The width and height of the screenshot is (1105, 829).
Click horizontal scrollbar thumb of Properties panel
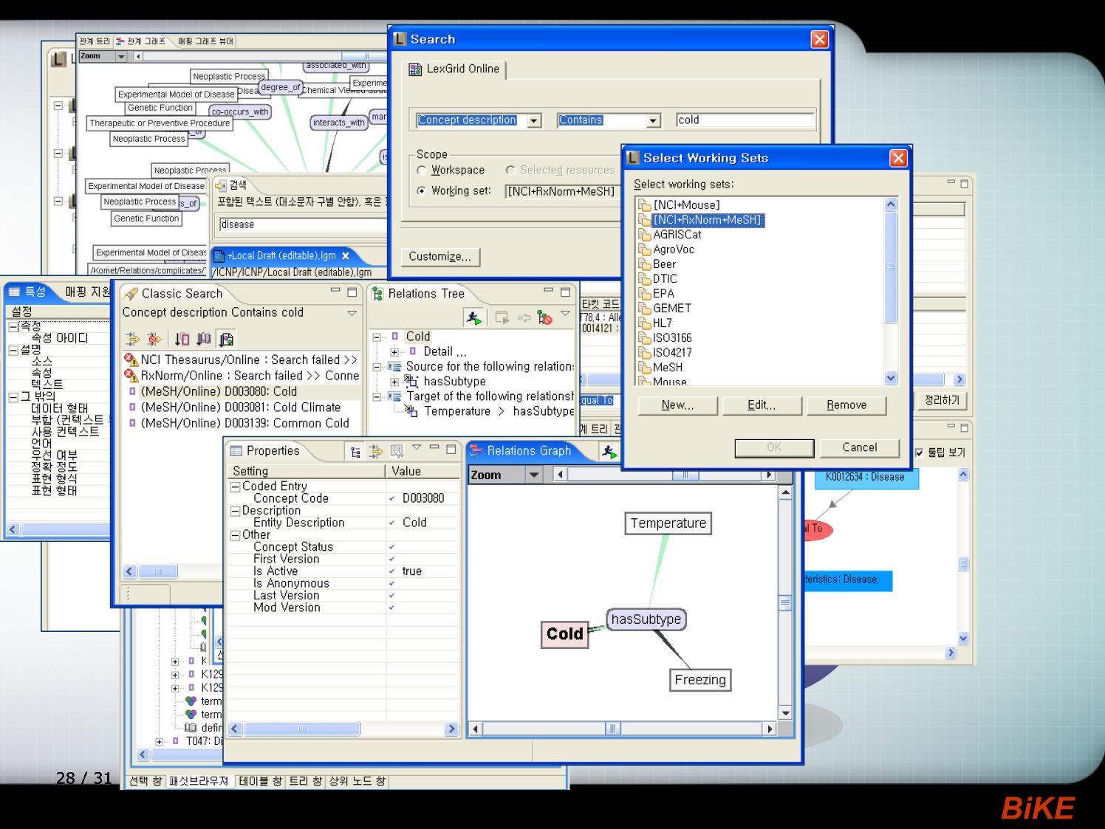click(301, 729)
